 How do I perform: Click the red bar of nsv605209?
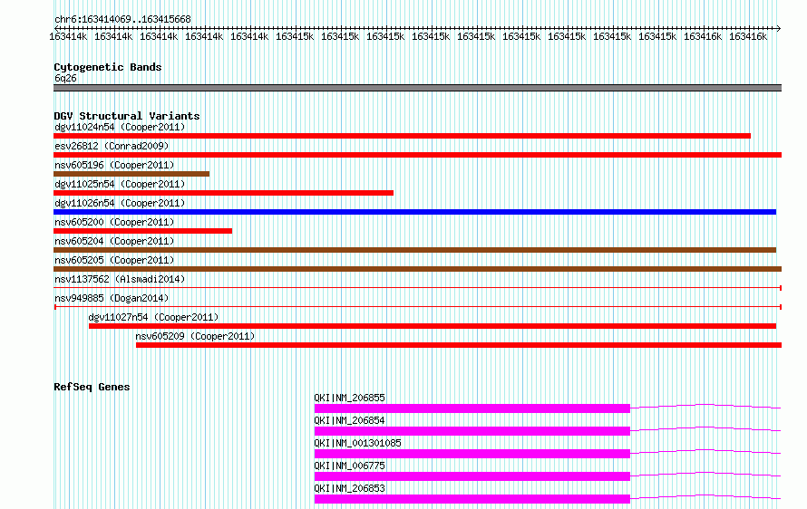[459, 345]
